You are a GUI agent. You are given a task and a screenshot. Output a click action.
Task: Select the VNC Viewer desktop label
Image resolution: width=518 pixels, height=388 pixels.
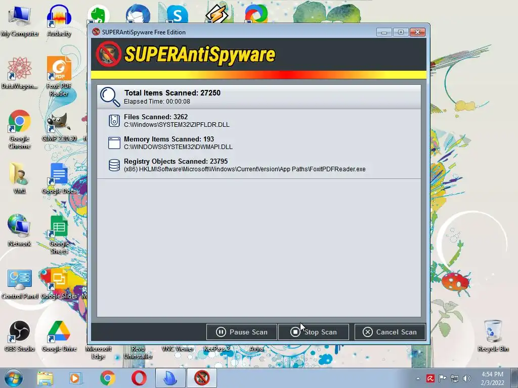click(x=178, y=349)
